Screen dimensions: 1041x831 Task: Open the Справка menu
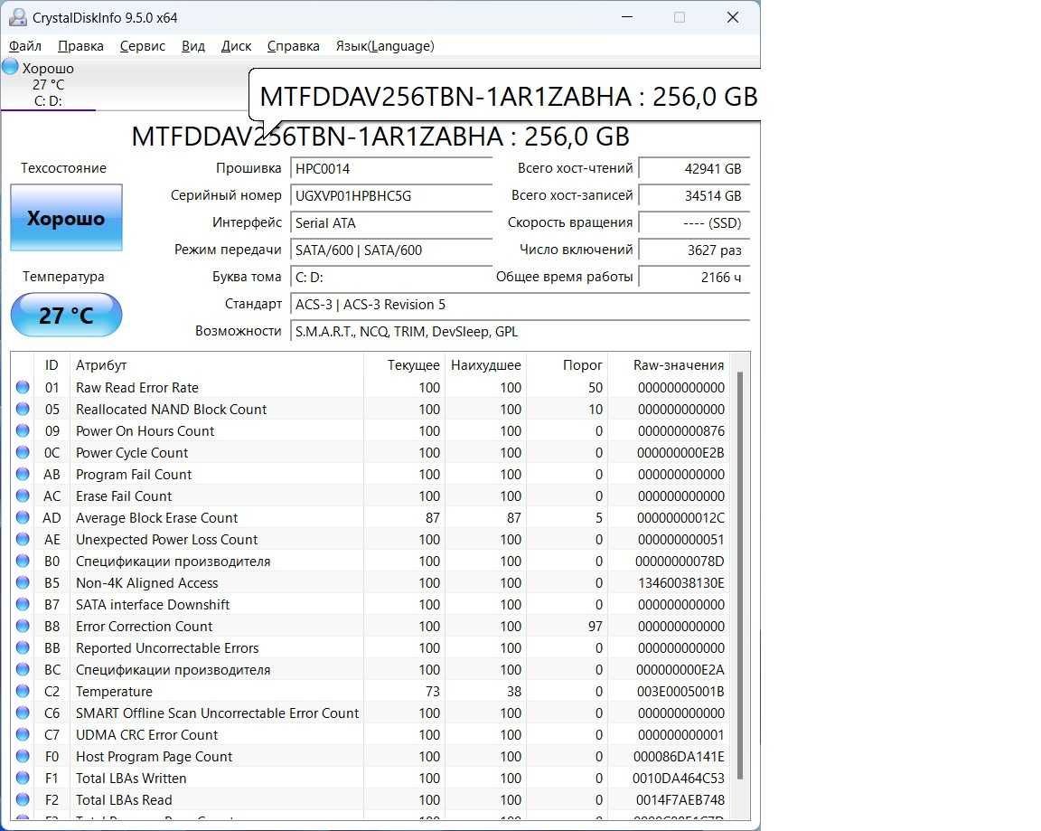[293, 46]
